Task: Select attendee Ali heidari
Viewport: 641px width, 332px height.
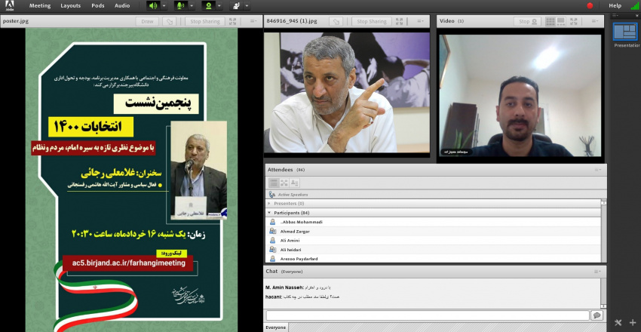Action: point(434,250)
